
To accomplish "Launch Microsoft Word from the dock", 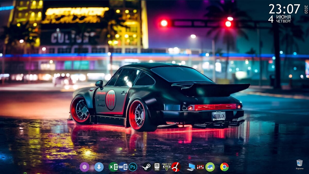I will click(x=123, y=167).
